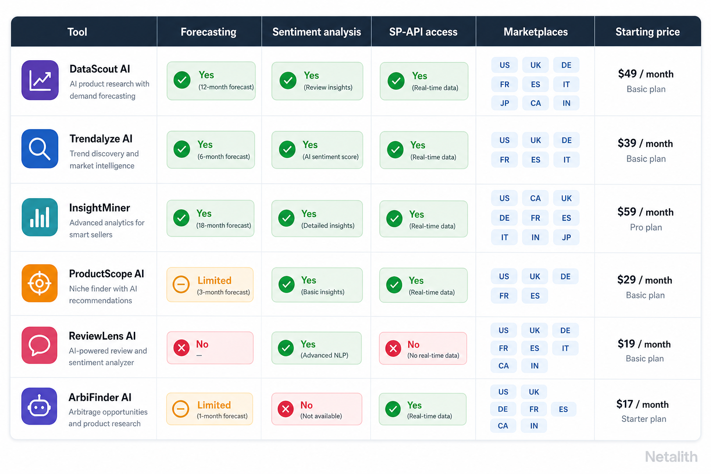Click the orange minus icon in 1-month forecast
Viewport: 711px width, 474px height.
[x=181, y=409]
